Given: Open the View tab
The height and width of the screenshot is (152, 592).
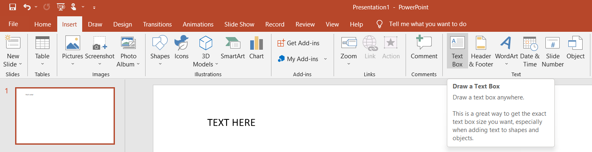Looking at the screenshot, I should tap(332, 24).
